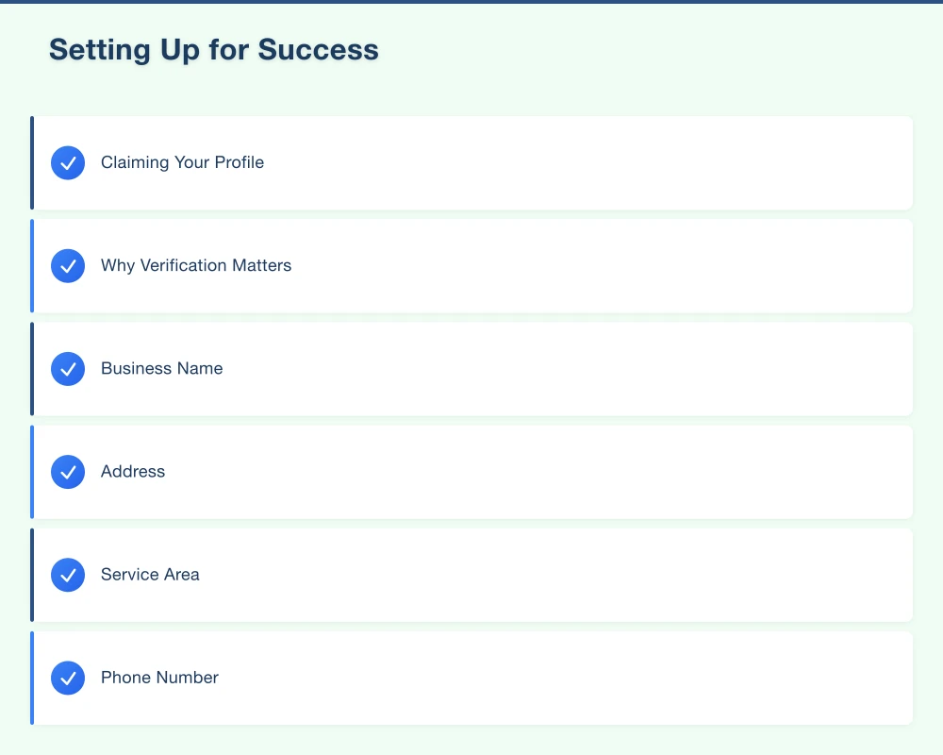Open the Address lesson

[471, 472]
